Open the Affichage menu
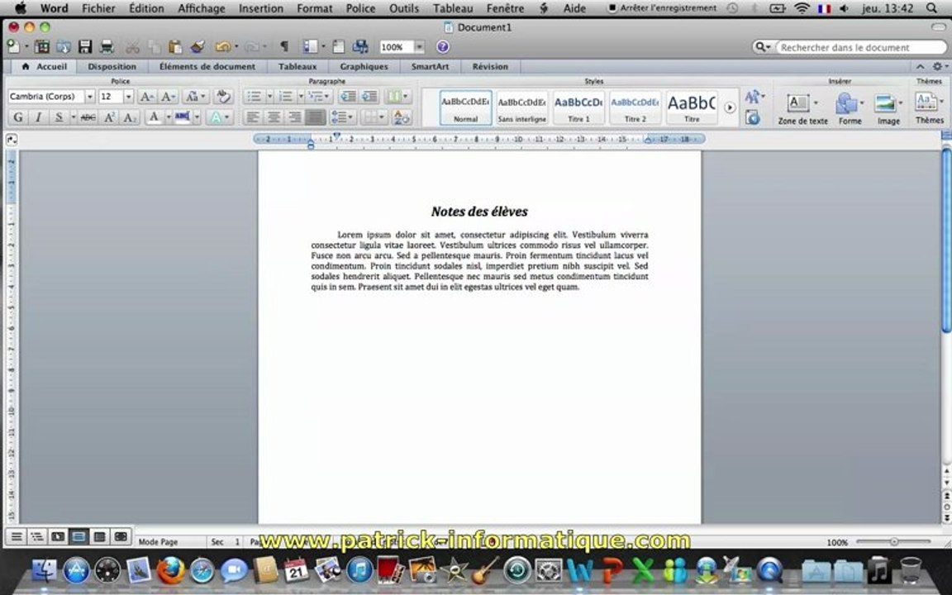The image size is (952, 595). click(x=201, y=8)
